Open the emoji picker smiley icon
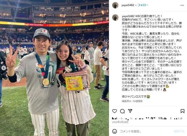 click(115, 131)
